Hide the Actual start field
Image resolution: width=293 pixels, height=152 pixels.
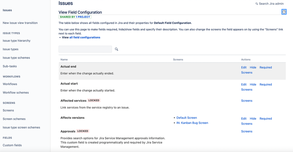coord(253,85)
